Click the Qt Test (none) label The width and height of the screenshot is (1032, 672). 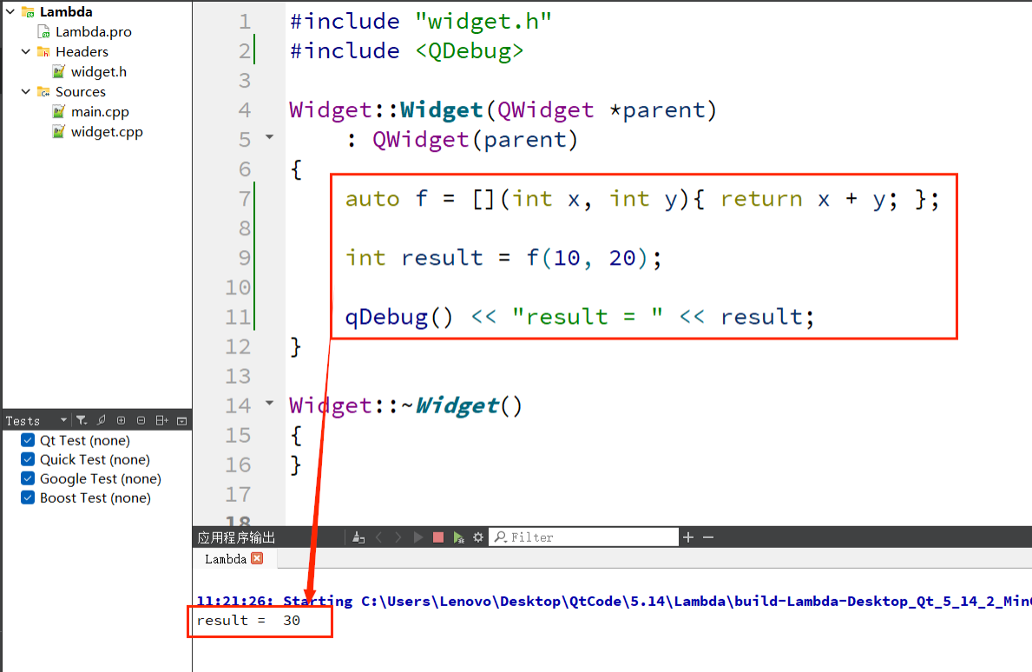(85, 440)
